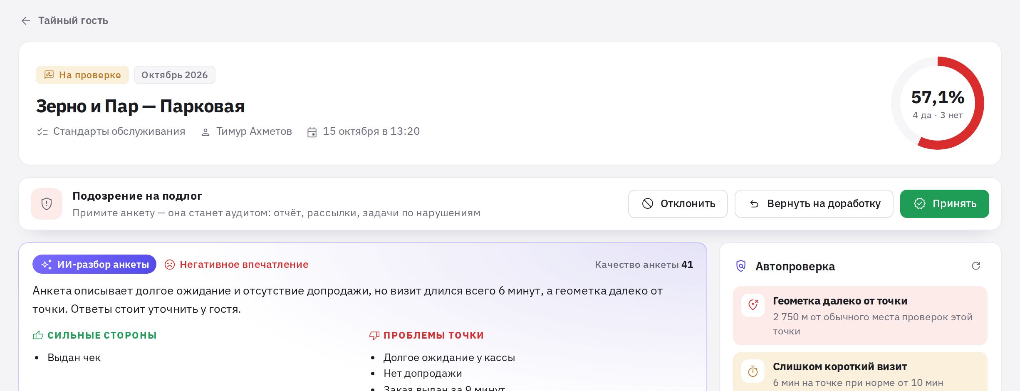Screen dimensions: 1020x391
Task: Click the calendar icon by 15 октября
Action: click(312, 132)
